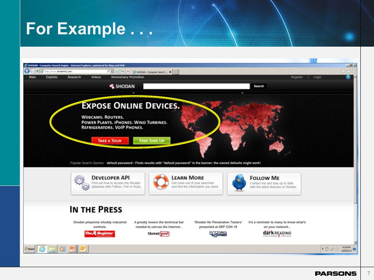Open the IE Tools gear icon
Screen dimensions: 374x280
[x=354, y=72]
